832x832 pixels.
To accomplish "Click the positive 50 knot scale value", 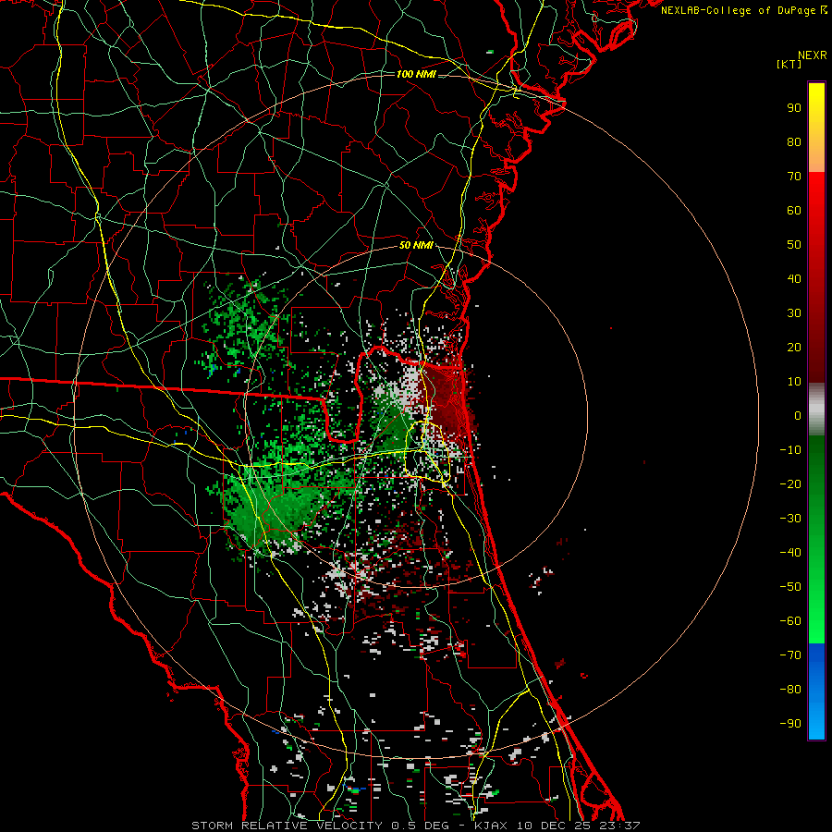I will pos(794,245).
